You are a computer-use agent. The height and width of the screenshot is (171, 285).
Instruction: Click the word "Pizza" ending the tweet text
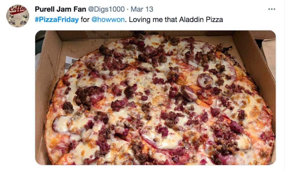pyautogui.click(x=215, y=19)
